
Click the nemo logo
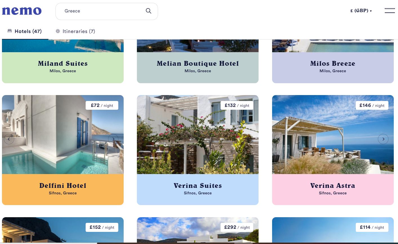click(x=22, y=11)
